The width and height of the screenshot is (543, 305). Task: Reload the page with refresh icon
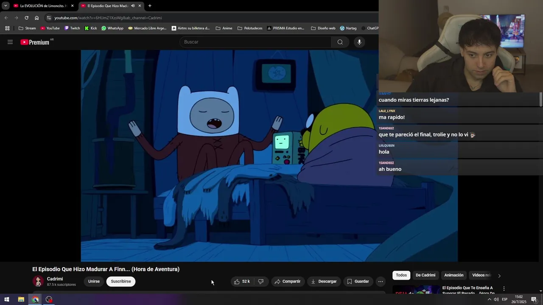pos(26,18)
